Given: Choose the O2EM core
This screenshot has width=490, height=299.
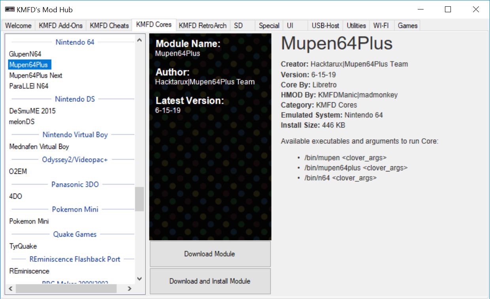Looking at the screenshot, I should (x=18, y=171).
